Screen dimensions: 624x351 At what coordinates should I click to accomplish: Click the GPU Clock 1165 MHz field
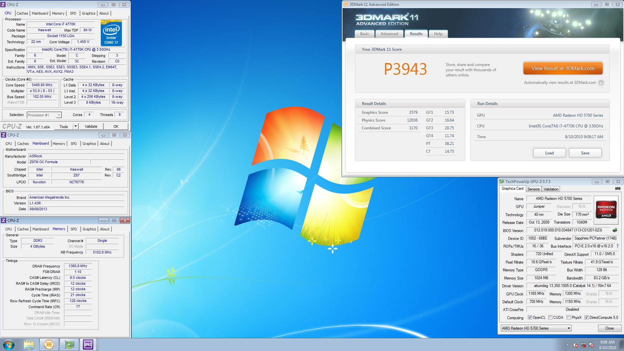[536, 293]
